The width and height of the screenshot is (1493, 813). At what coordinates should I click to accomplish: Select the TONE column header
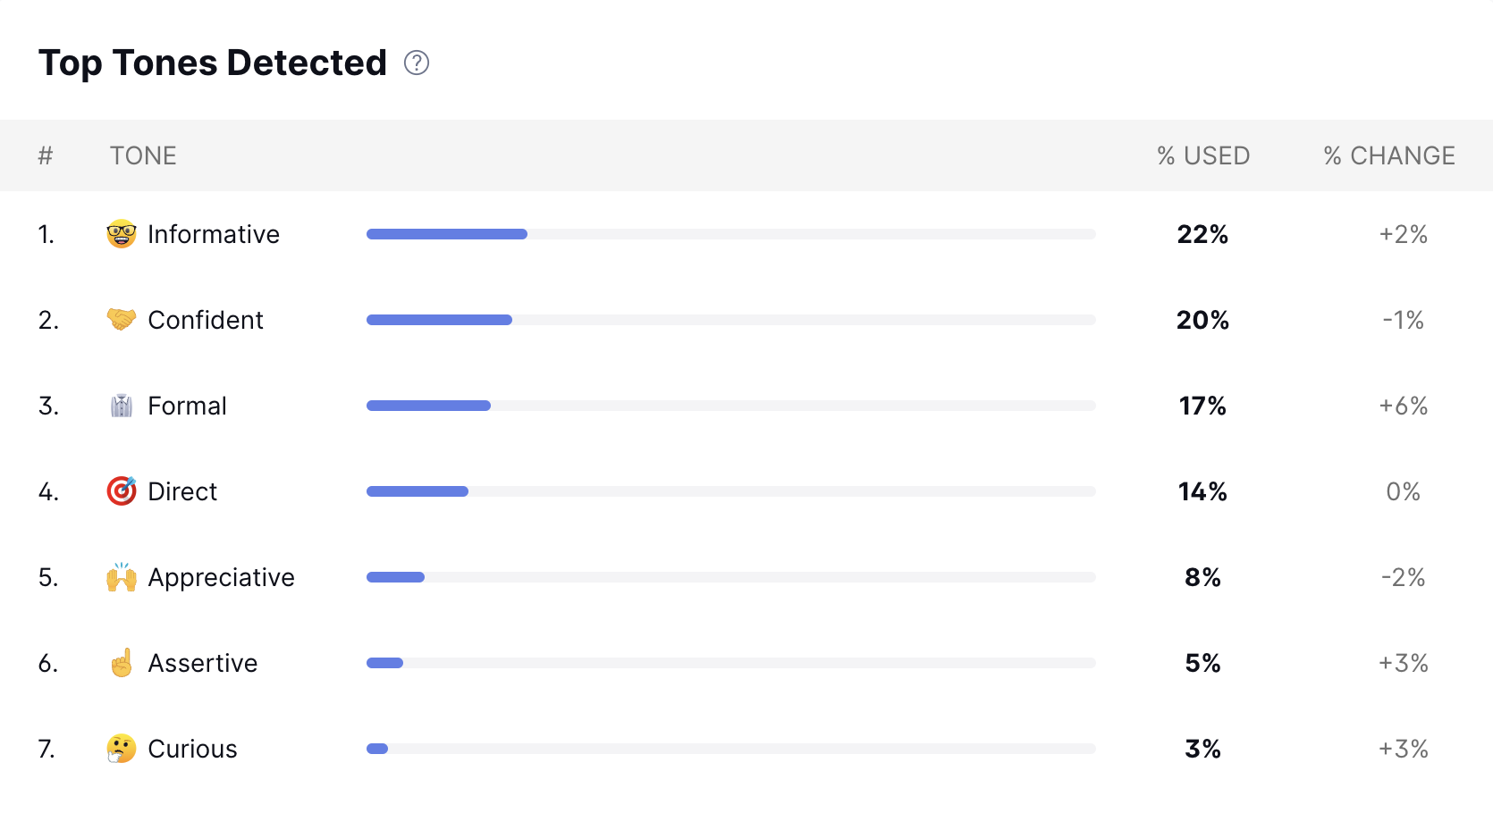click(x=143, y=155)
